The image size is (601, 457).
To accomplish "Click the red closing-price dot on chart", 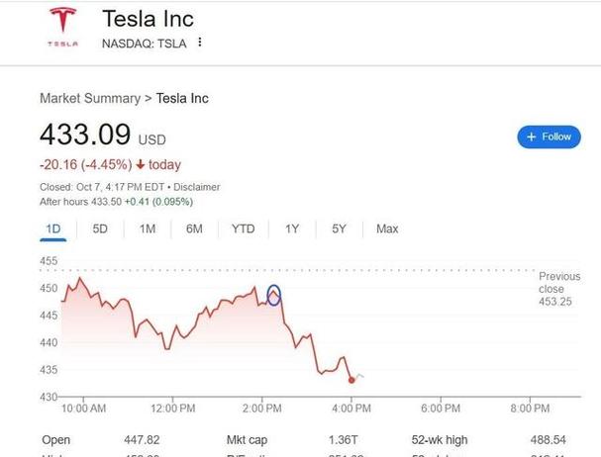I will click(x=352, y=380).
